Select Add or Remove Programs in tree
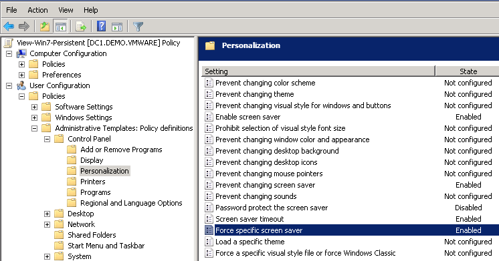This screenshot has height=261, width=499. click(x=121, y=150)
